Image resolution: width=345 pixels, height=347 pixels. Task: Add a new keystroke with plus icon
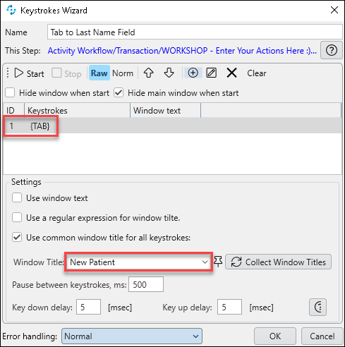[x=193, y=73]
